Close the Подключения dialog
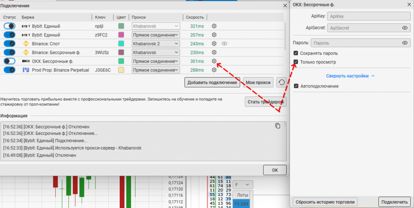The image size is (414, 208). pos(285,6)
